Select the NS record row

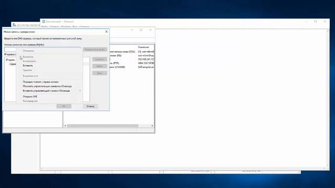tap(132, 55)
